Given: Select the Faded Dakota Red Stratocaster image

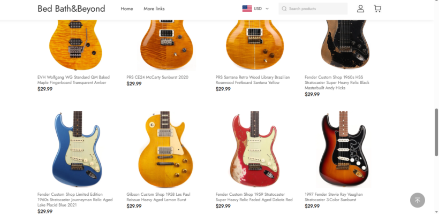Looking at the screenshot, I should [x=255, y=149].
